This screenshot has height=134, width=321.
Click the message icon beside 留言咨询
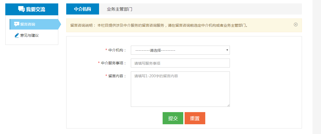click(16, 24)
